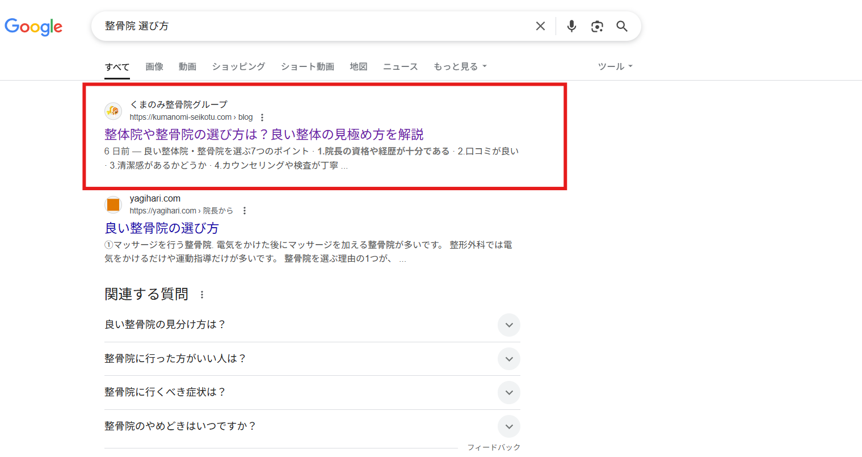Click the Google logo
This screenshot has height=457, width=862.
[x=33, y=27]
